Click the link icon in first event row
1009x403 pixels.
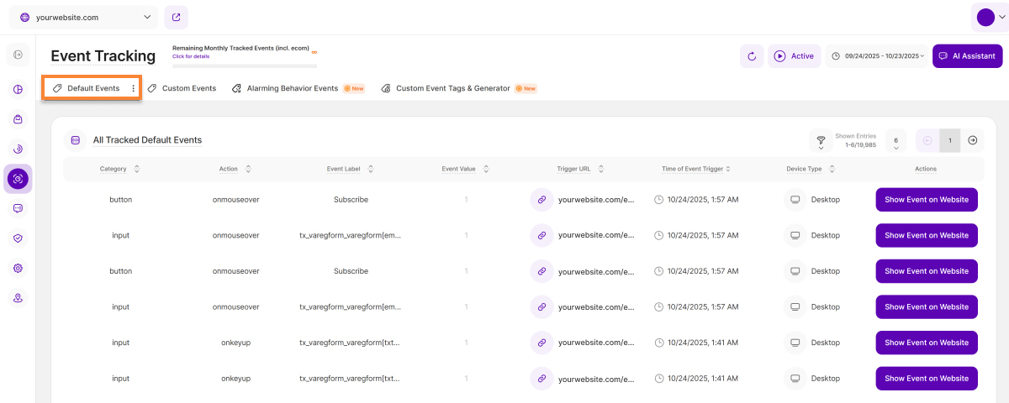coord(541,200)
